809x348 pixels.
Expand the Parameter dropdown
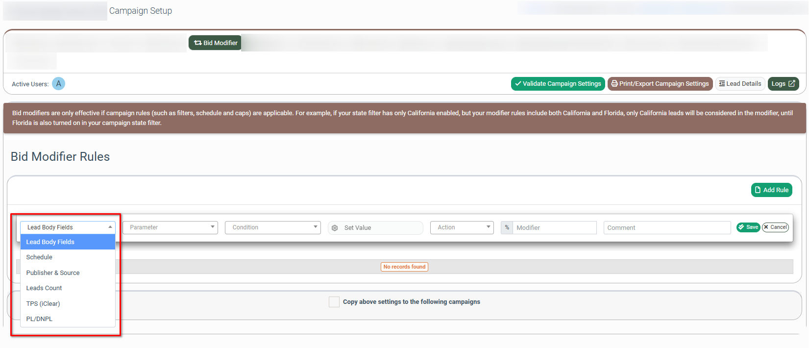pyautogui.click(x=170, y=227)
